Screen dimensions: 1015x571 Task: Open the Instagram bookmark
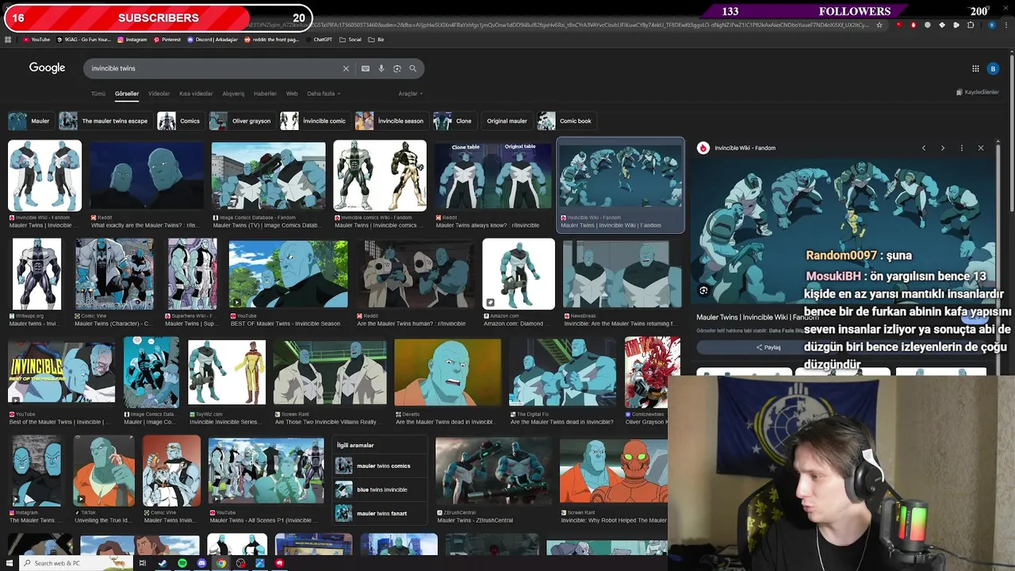[x=132, y=40]
